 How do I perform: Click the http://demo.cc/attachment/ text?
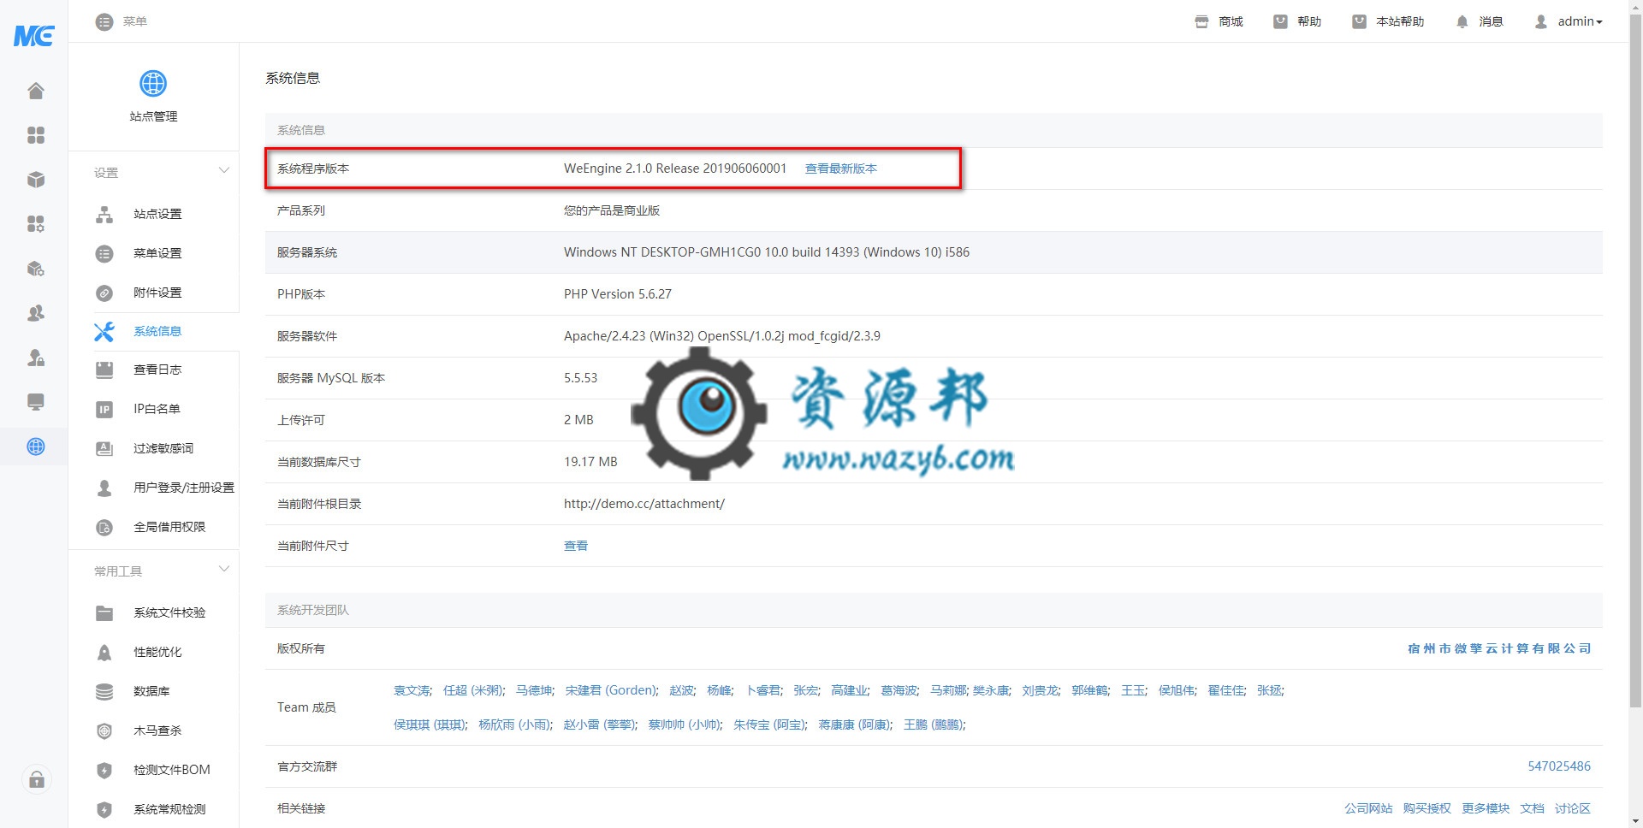click(x=644, y=504)
